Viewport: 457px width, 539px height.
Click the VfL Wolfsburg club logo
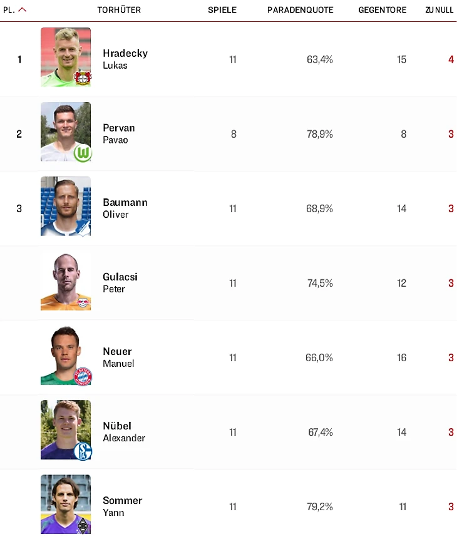(x=82, y=153)
